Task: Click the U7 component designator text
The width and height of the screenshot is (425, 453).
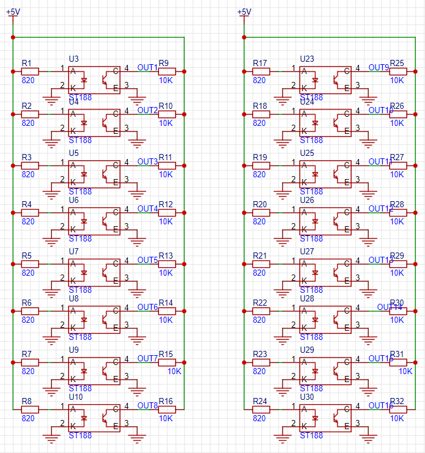Action: pyautogui.click(x=74, y=251)
